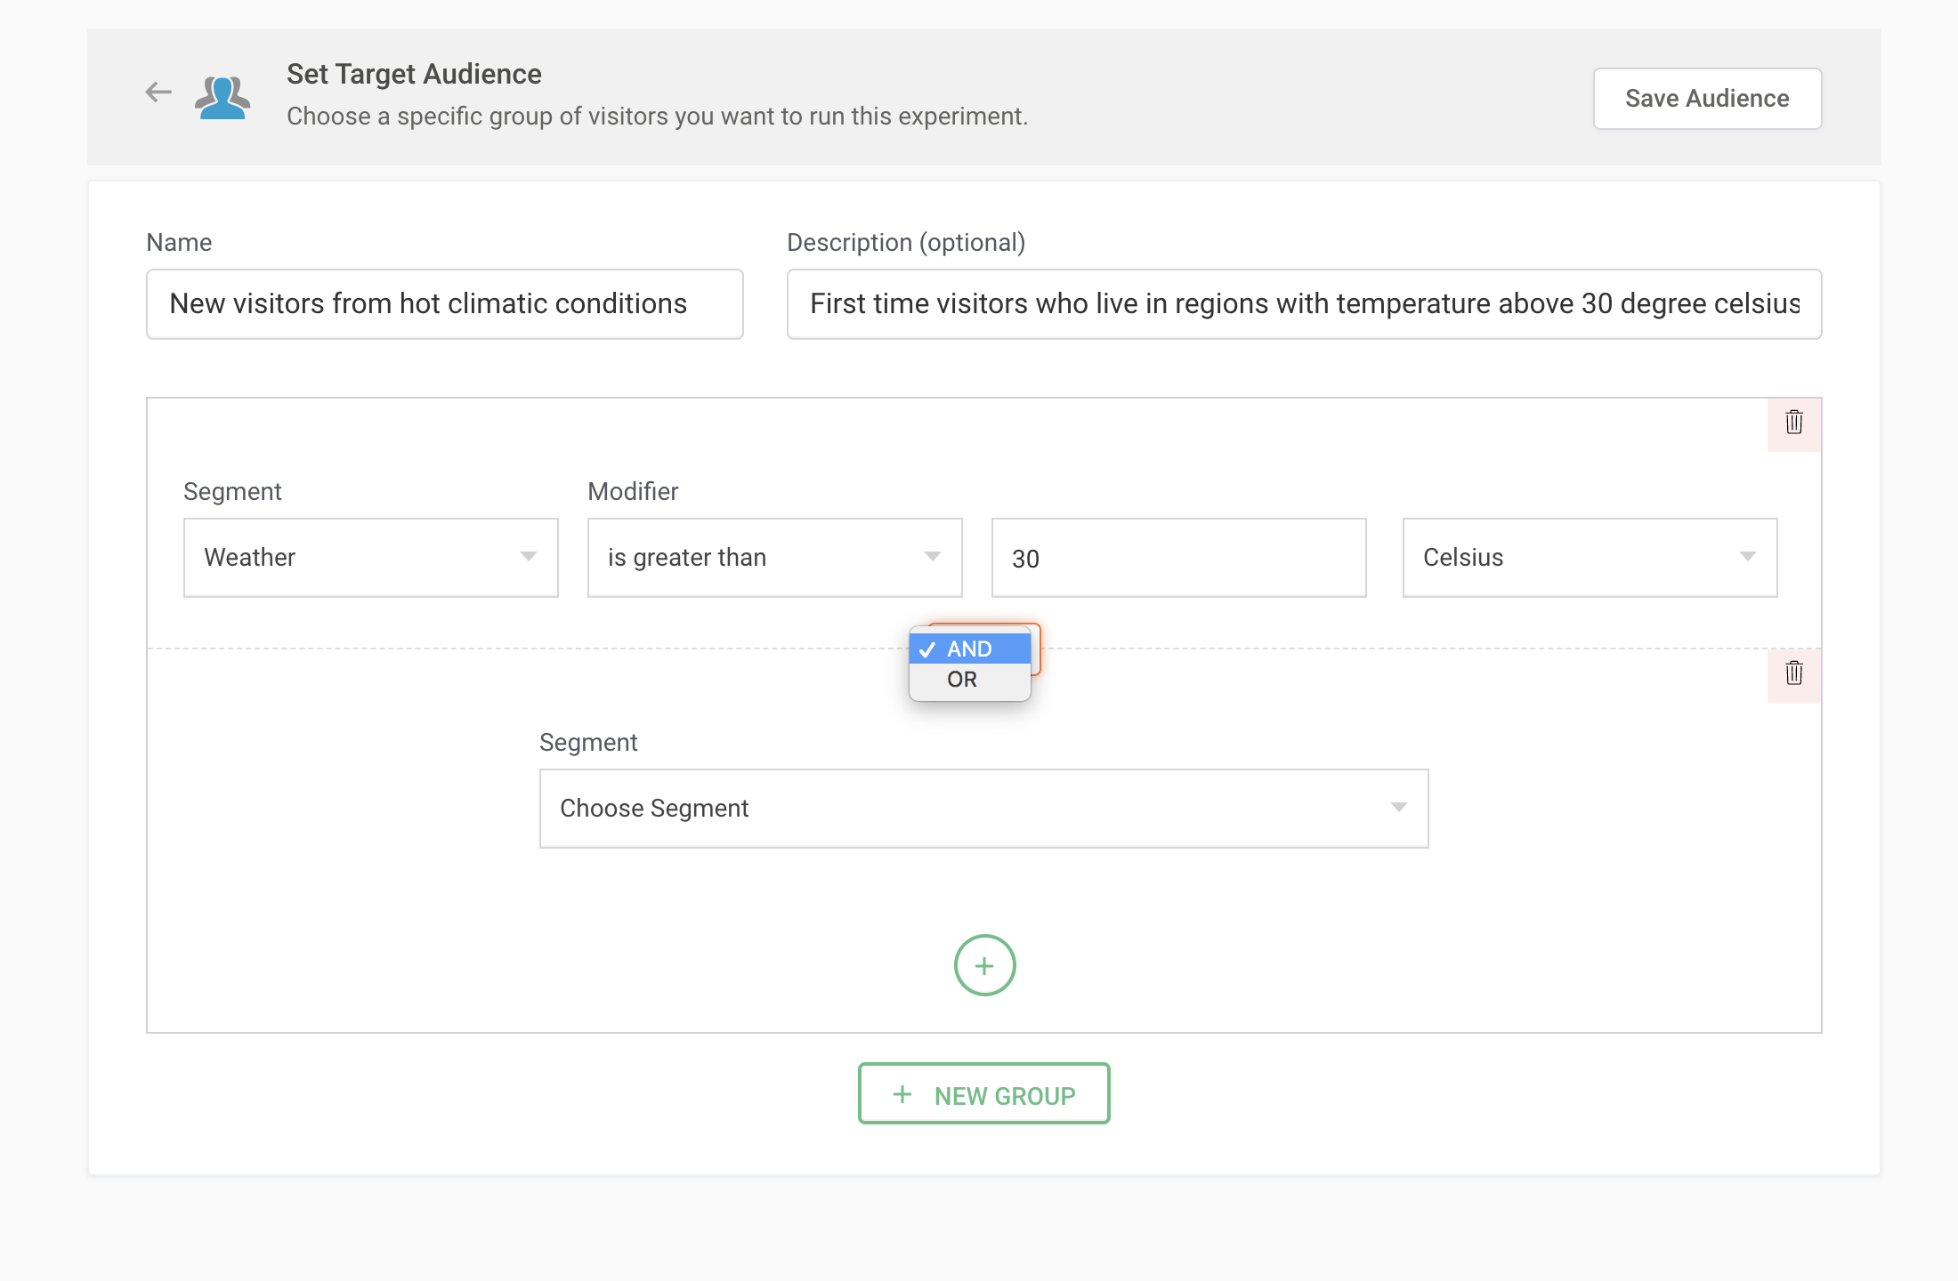Delete the Weather segment with trash icon
The width and height of the screenshot is (1958, 1281).
pyautogui.click(x=1793, y=423)
